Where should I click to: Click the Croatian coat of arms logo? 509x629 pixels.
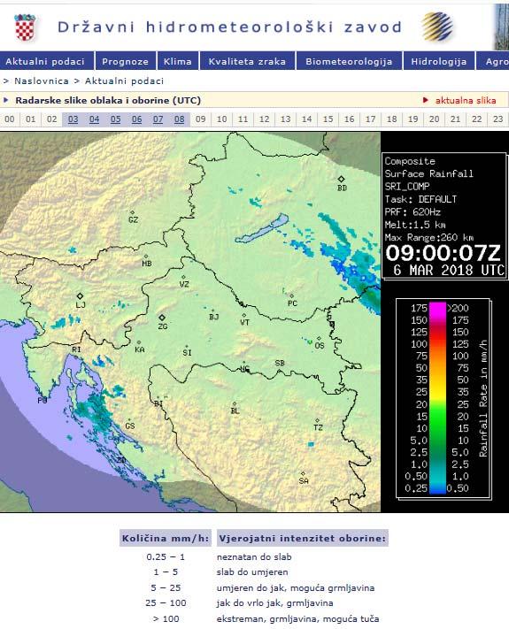[x=25, y=27]
